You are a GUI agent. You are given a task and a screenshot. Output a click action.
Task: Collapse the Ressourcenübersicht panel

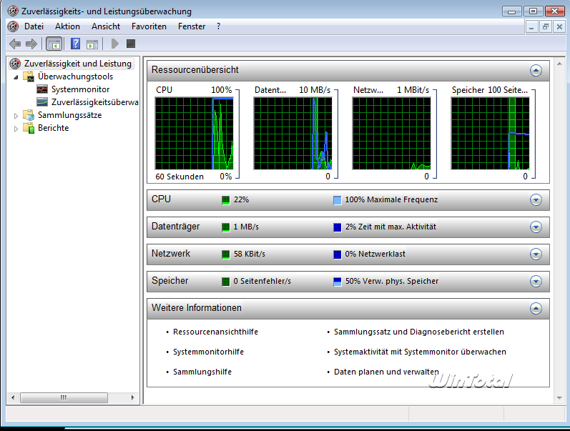tap(536, 70)
